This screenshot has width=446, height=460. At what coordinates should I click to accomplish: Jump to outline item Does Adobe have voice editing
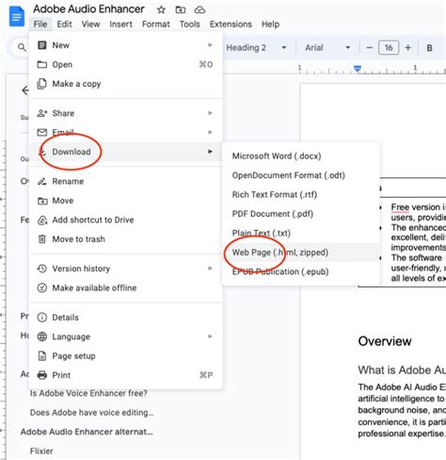91,413
